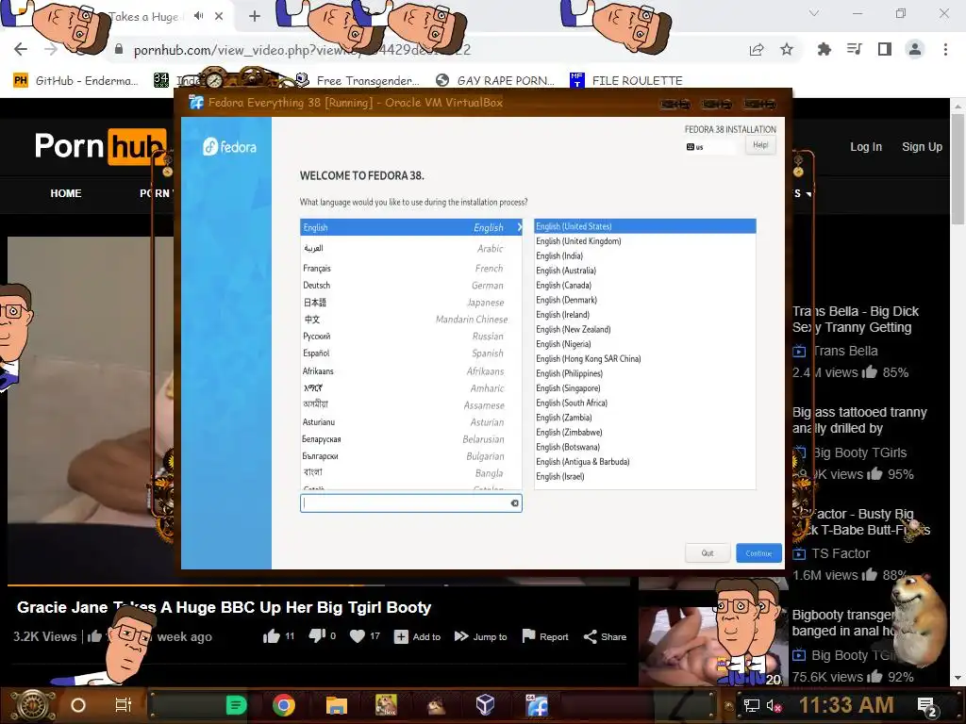Select the Arabic language row
This screenshot has width=966, height=724.
411,249
